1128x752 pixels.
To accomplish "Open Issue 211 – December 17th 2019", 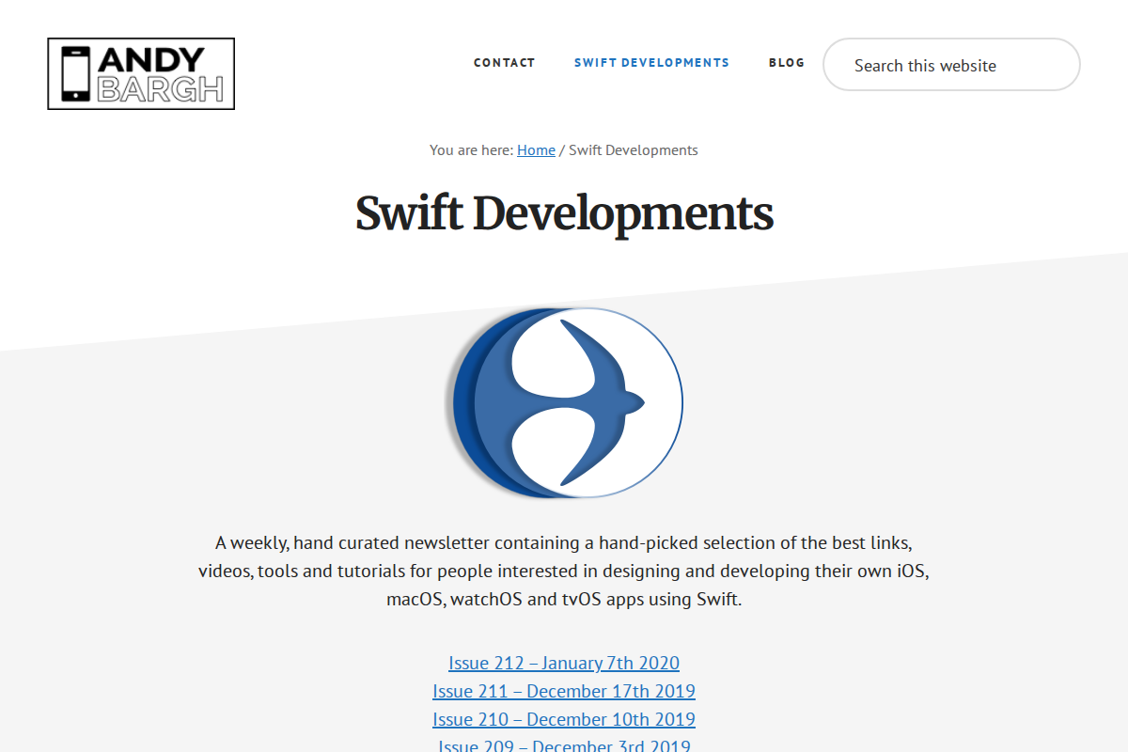I will [564, 691].
